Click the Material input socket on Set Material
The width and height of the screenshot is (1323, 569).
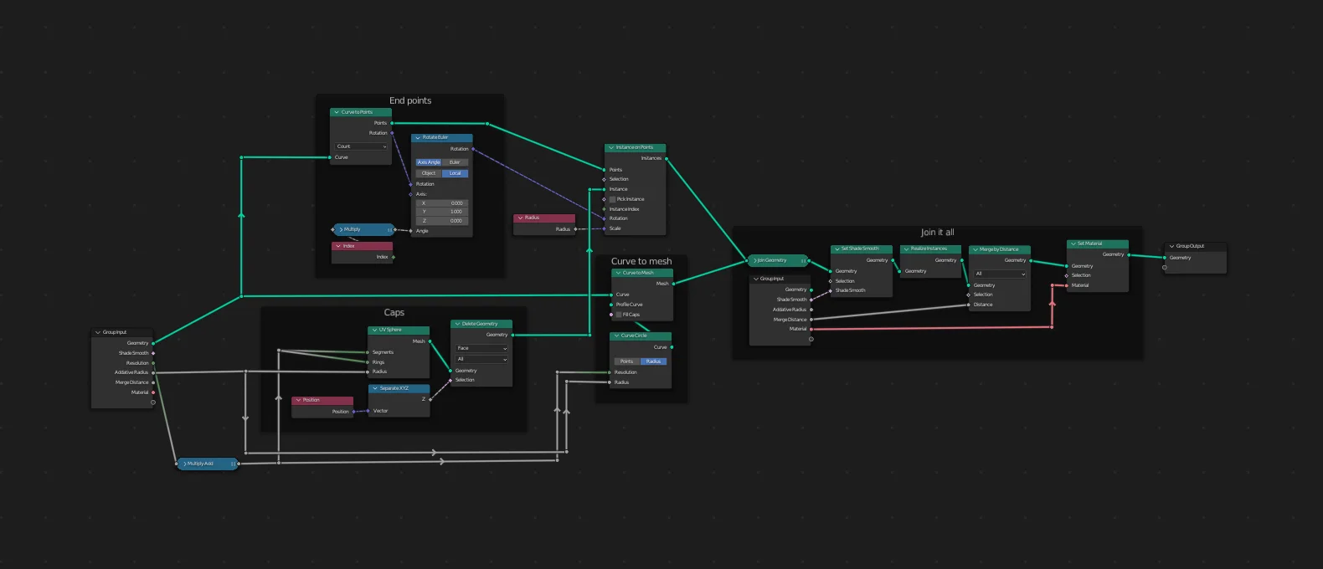(x=1066, y=285)
